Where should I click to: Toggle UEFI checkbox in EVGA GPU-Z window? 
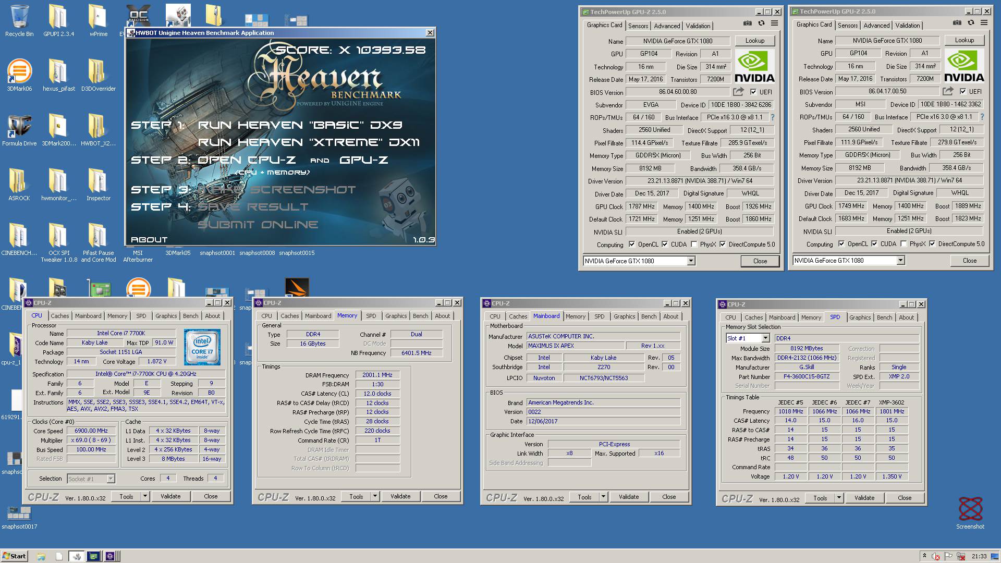753,92
